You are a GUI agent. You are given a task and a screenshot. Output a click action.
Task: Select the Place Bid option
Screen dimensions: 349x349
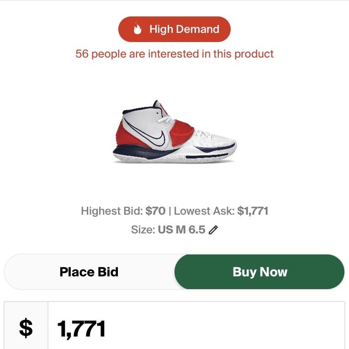click(89, 272)
